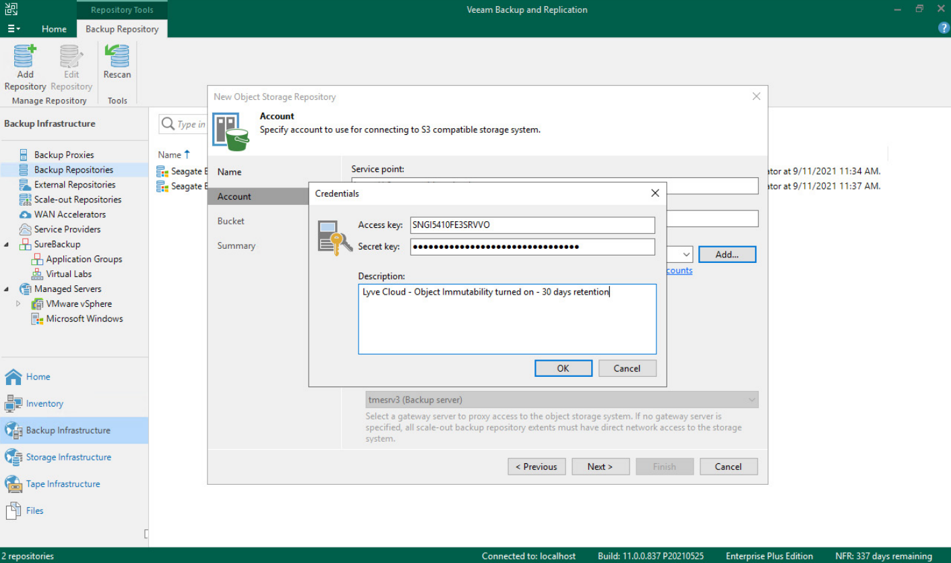The image size is (951, 563).
Task: Open the main hamburger menu
Action: pos(13,29)
